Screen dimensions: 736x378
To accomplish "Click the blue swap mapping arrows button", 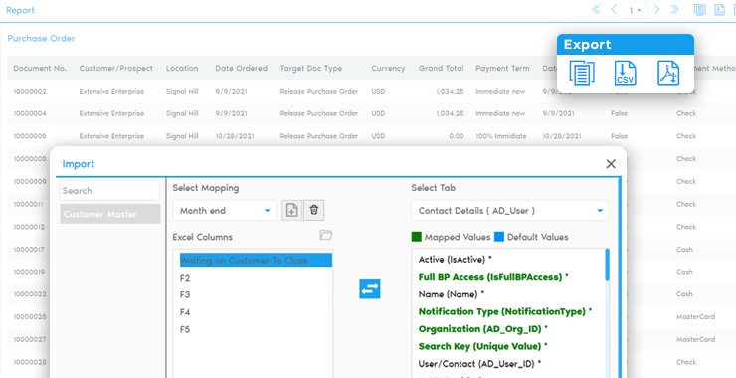I will point(370,288).
